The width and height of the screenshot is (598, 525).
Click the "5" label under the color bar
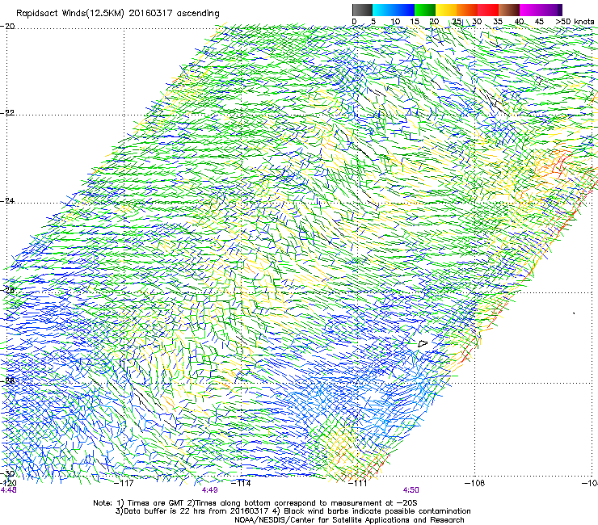373,22
